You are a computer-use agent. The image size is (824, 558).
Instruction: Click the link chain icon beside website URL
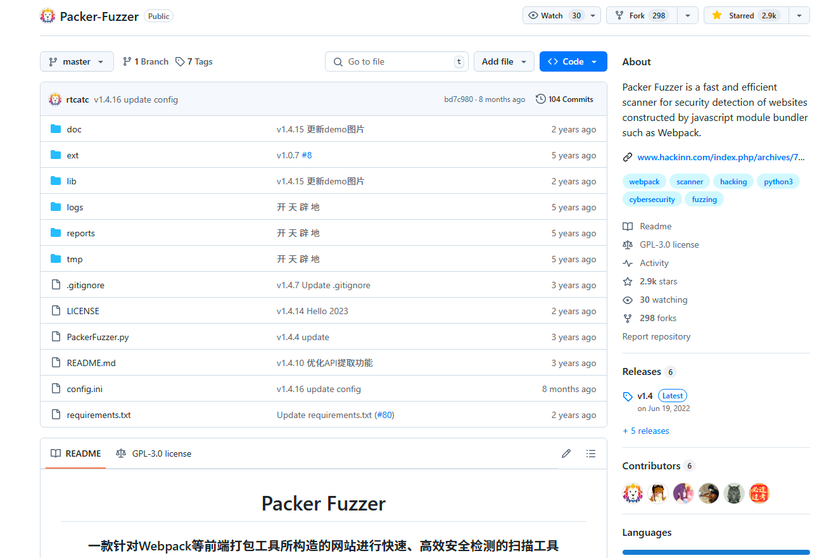point(628,157)
